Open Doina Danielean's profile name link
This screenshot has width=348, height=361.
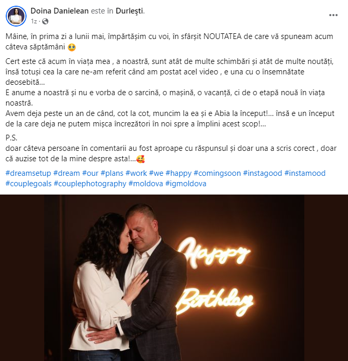[60, 11]
